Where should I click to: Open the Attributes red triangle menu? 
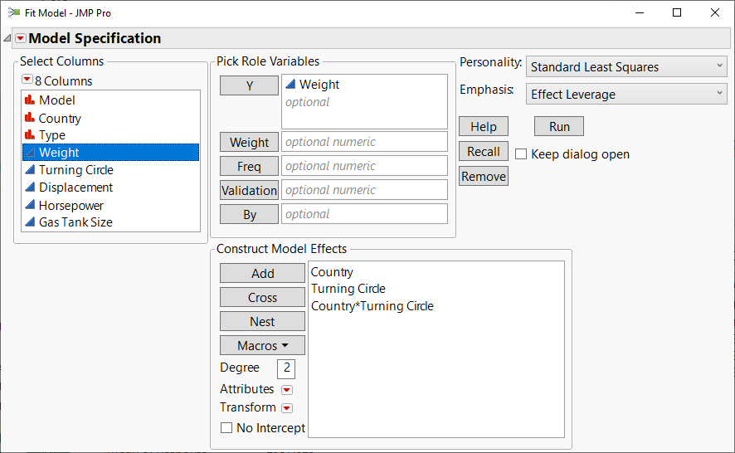(287, 390)
